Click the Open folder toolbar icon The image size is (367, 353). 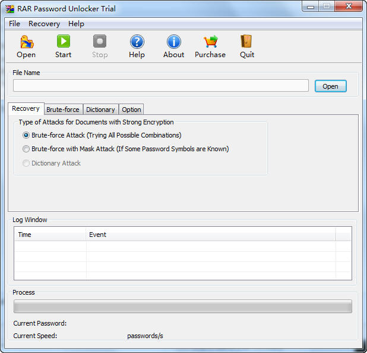[x=27, y=42]
